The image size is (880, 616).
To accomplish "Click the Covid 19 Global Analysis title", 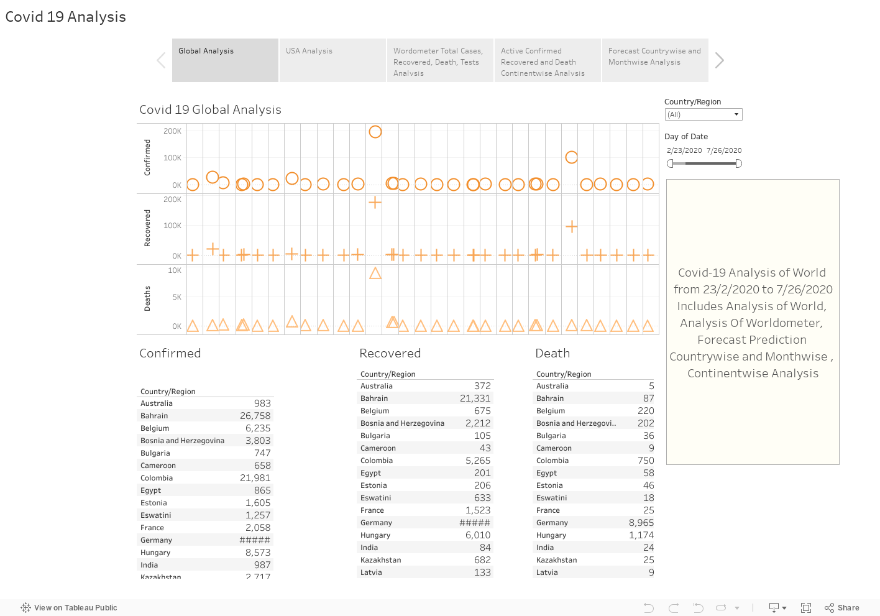I will click(210, 109).
